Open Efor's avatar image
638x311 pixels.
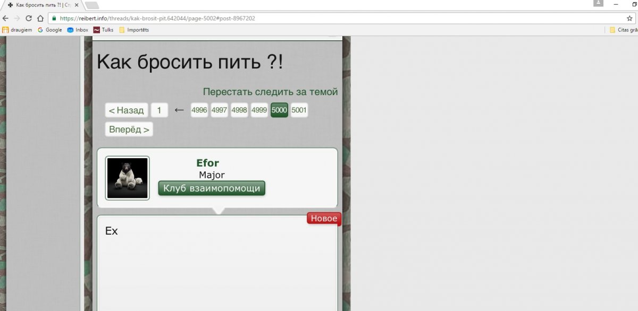[127, 178]
